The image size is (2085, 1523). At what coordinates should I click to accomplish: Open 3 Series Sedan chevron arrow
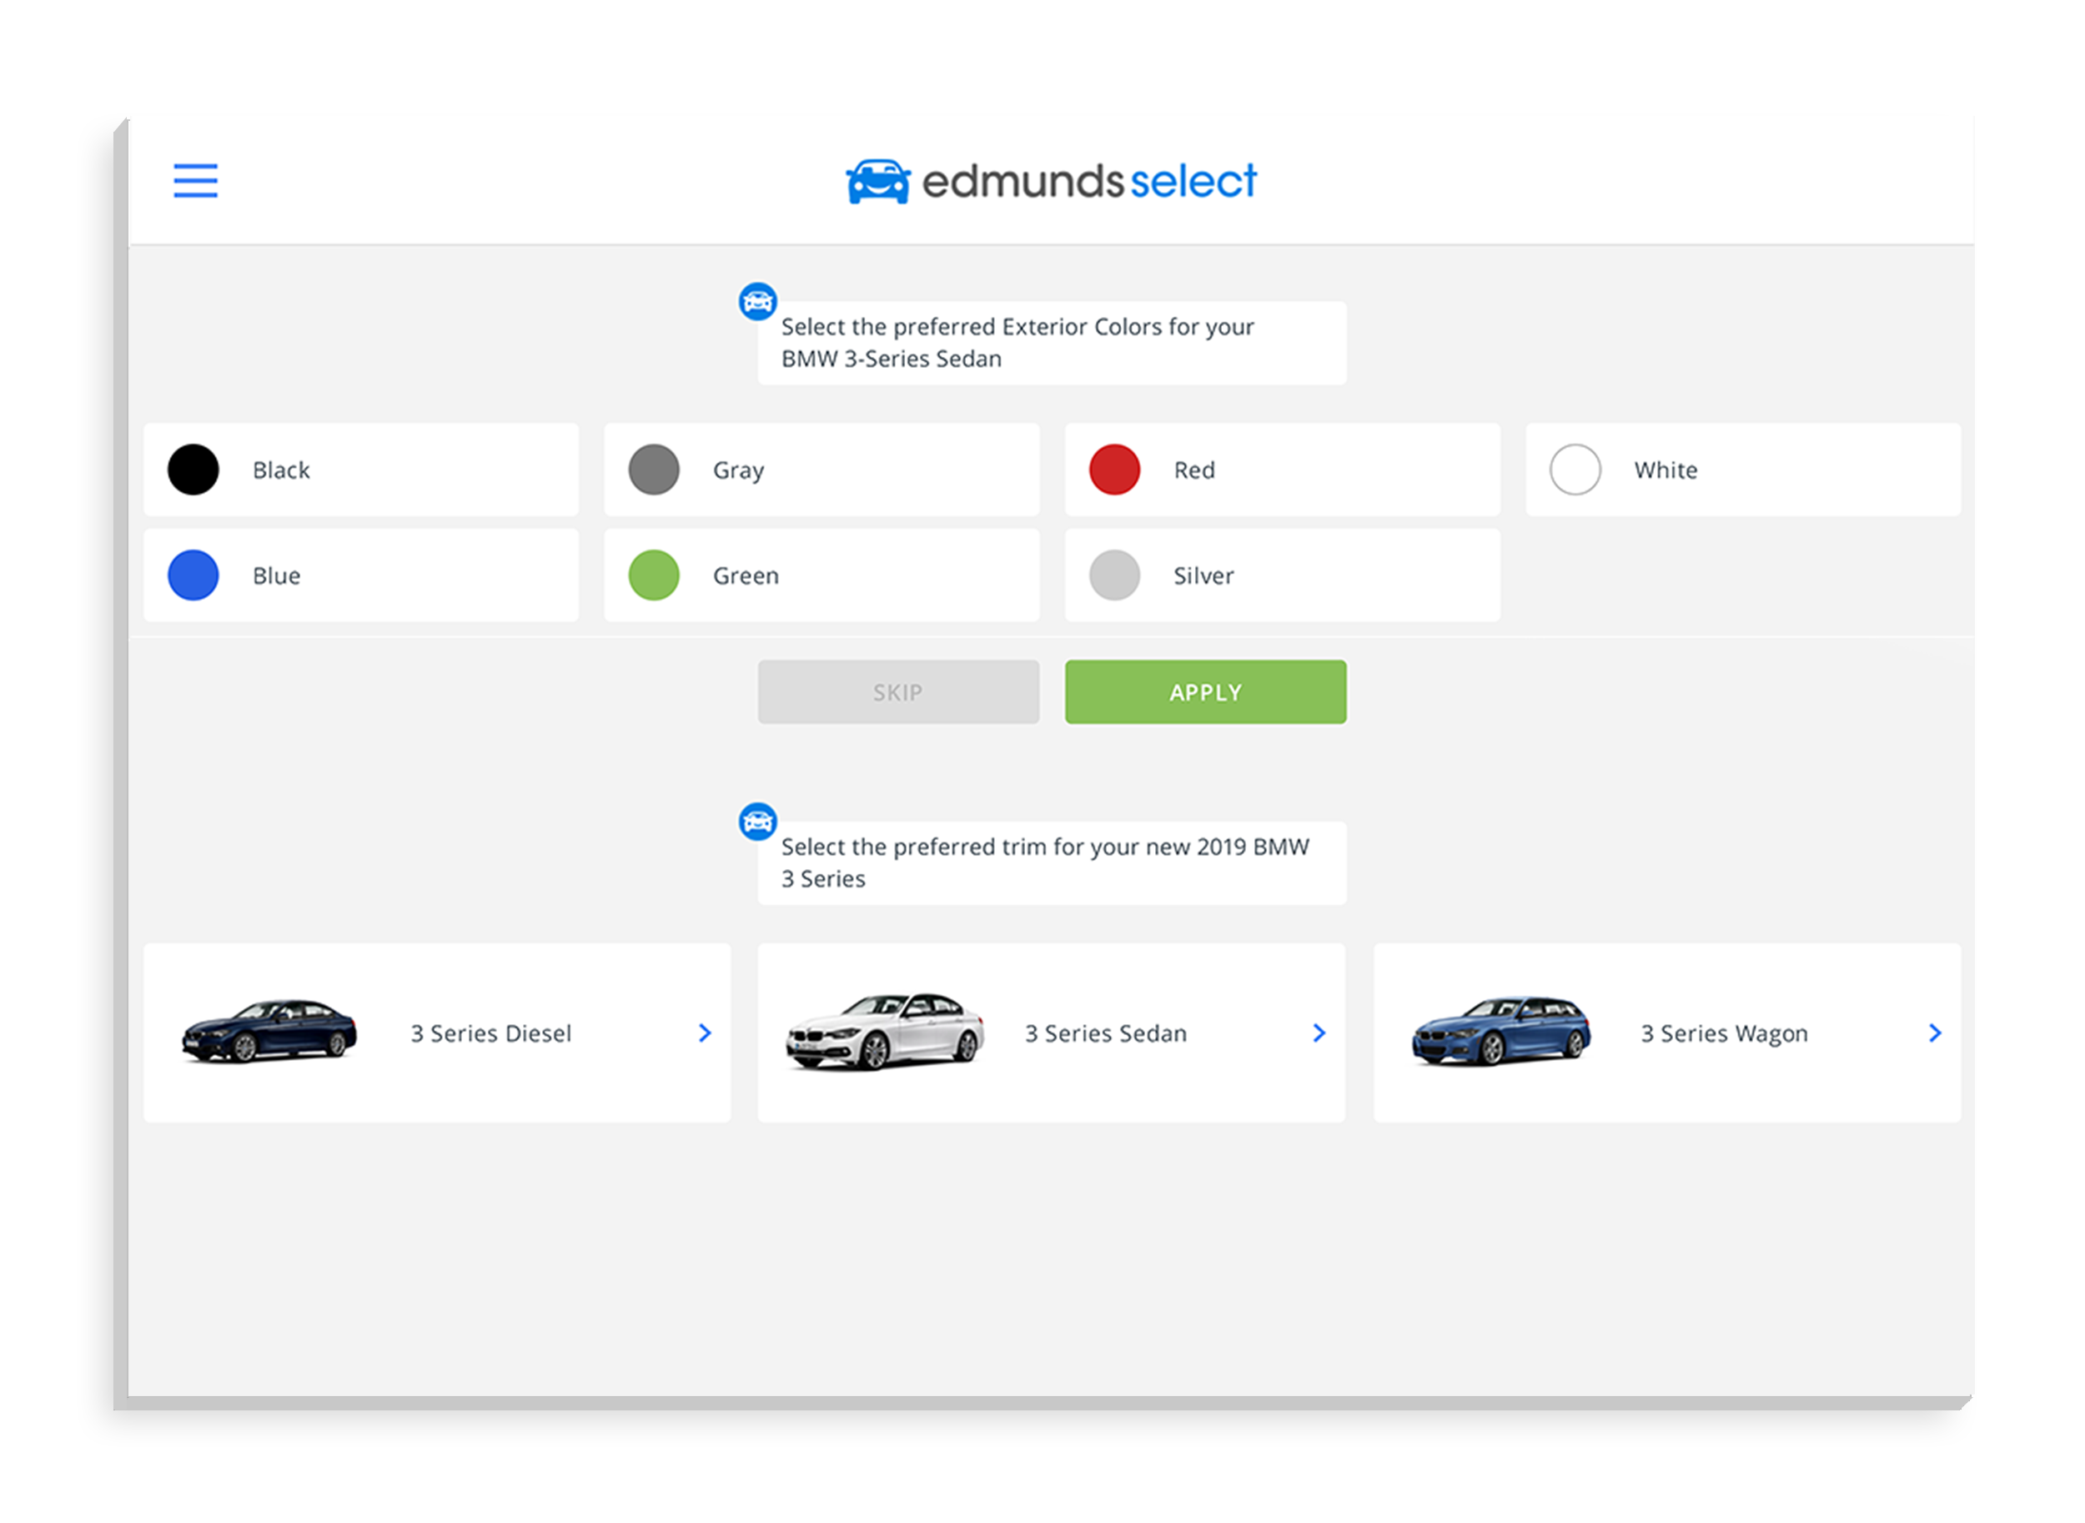[1319, 1033]
